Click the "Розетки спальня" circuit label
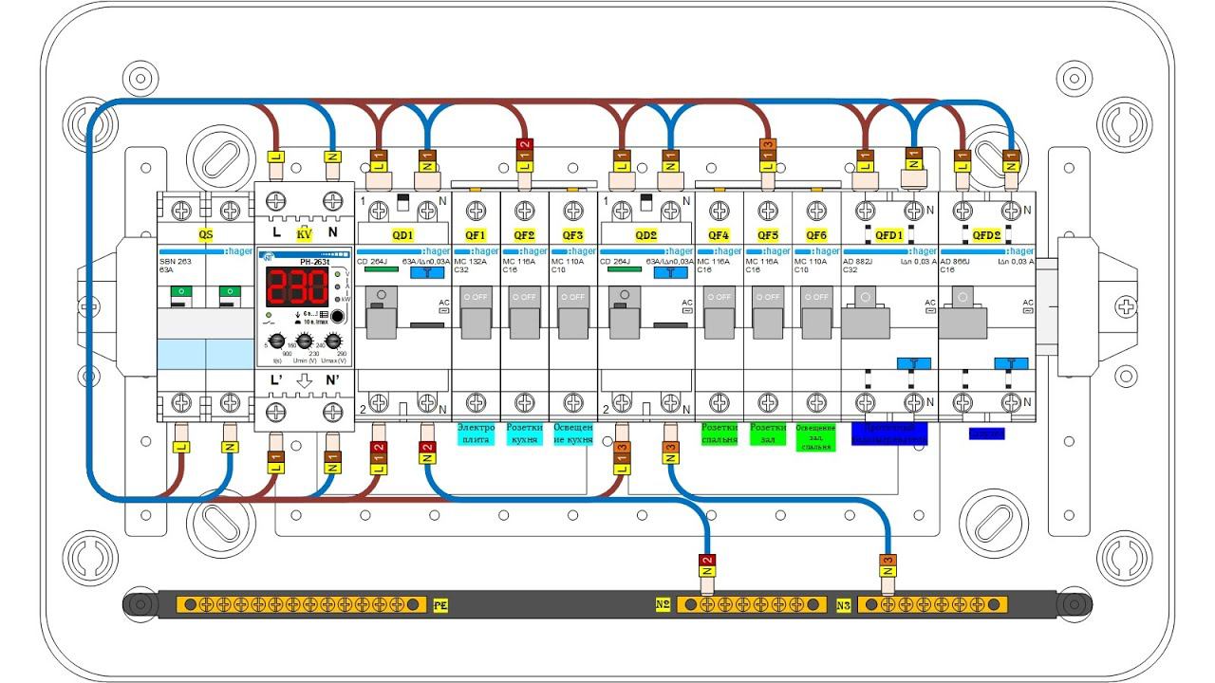Viewport: 1215px width, 683px height. pyautogui.click(x=720, y=434)
